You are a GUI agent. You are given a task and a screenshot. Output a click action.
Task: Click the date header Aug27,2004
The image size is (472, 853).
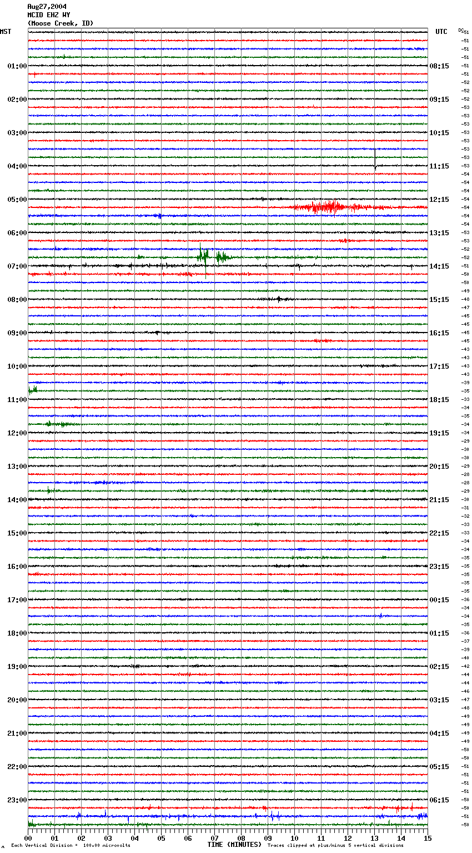pos(47,7)
